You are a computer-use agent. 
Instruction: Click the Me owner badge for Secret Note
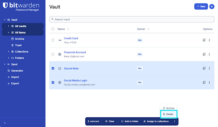pos(140,68)
